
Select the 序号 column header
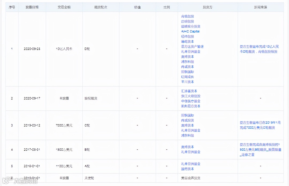[x=12, y=7]
